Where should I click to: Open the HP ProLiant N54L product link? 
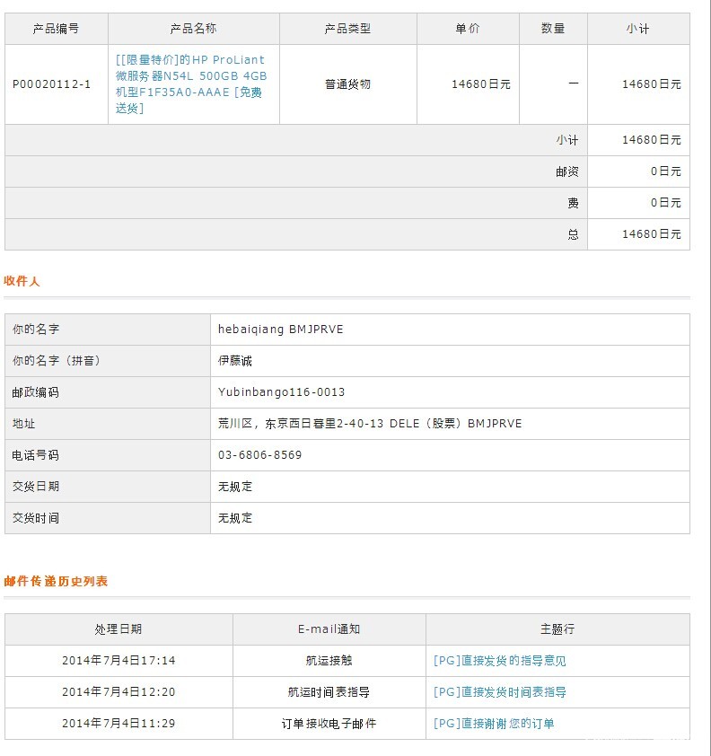[x=191, y=84]
